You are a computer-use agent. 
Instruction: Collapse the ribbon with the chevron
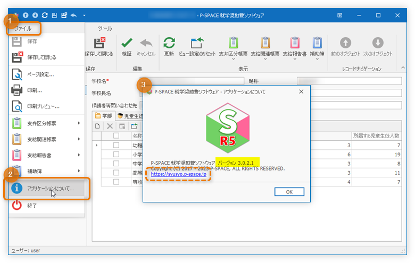pyautogui.click(x=403, y=67)
